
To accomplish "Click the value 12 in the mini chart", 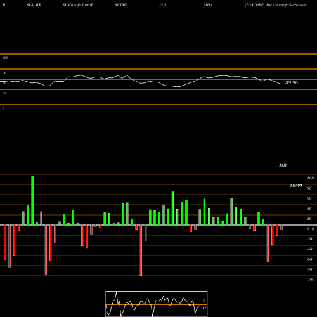I will (x=204, y=308).
